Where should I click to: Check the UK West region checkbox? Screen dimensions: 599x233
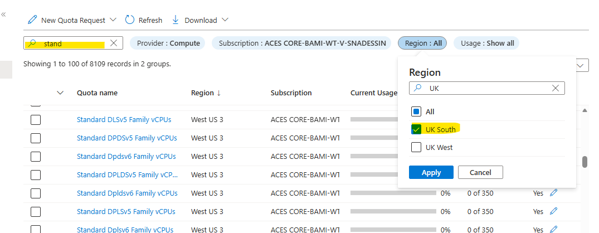point(416,148)
